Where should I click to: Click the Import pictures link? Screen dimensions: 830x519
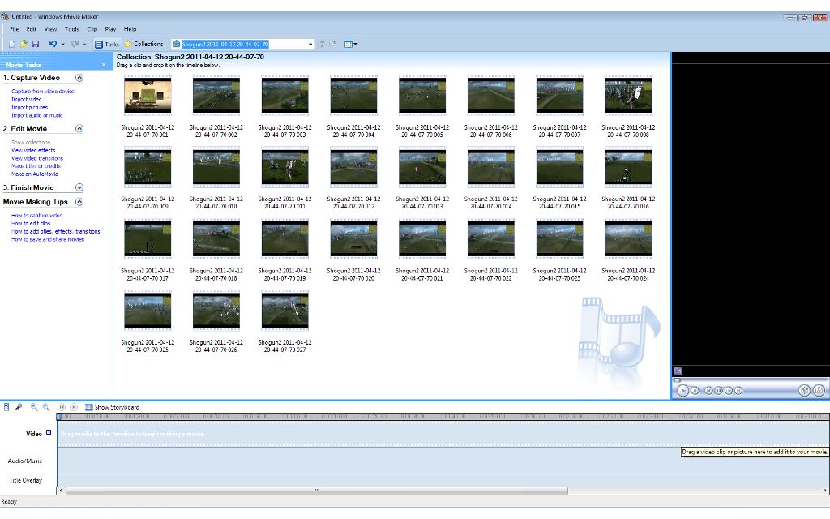(x=30, y=108)
